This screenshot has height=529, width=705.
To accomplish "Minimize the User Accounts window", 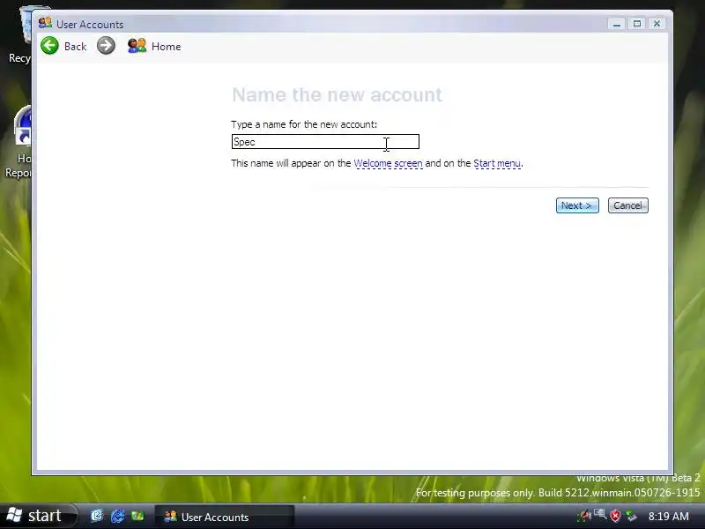I will (616, 24).
